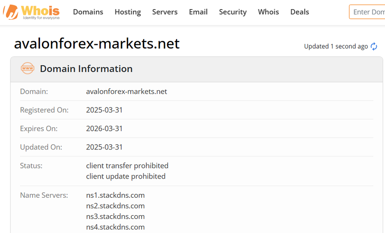
Task: Select the Expires On date 2026-03-31
Action: 104,128
